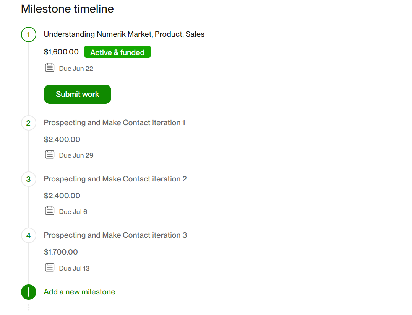
Task: Select milestone step circle number 2
Action: pyautogui.click(x=29, y=123)
